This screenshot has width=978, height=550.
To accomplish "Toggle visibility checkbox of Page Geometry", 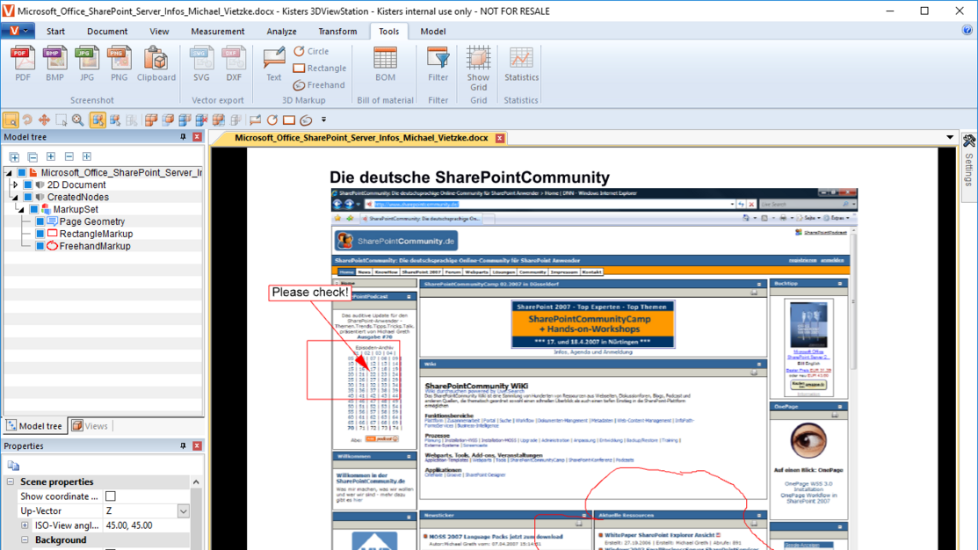I will (x=40, y=221).
